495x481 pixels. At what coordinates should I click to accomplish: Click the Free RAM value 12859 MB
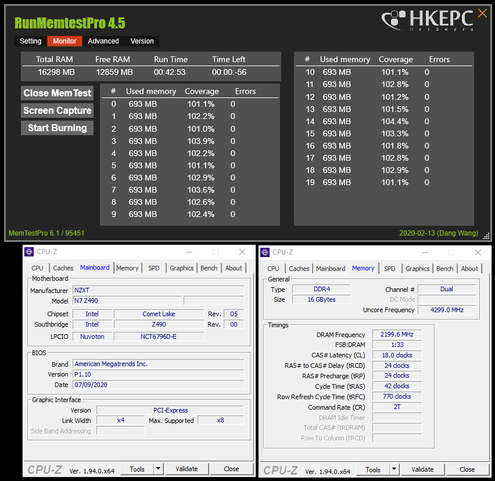tap(114, 72)
